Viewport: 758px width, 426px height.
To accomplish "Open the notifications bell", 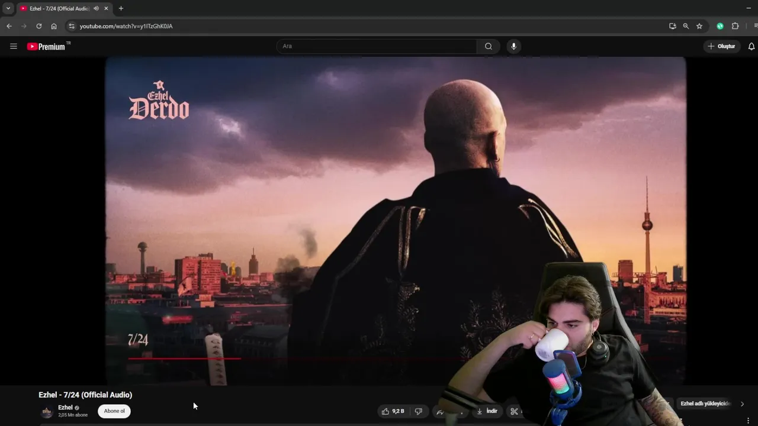I will [751, 46].
